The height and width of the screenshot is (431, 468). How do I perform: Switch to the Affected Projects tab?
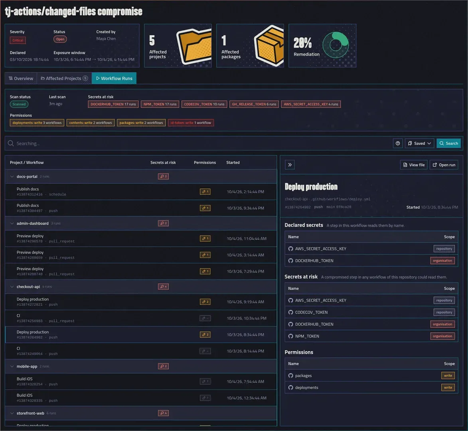[64, 78]
